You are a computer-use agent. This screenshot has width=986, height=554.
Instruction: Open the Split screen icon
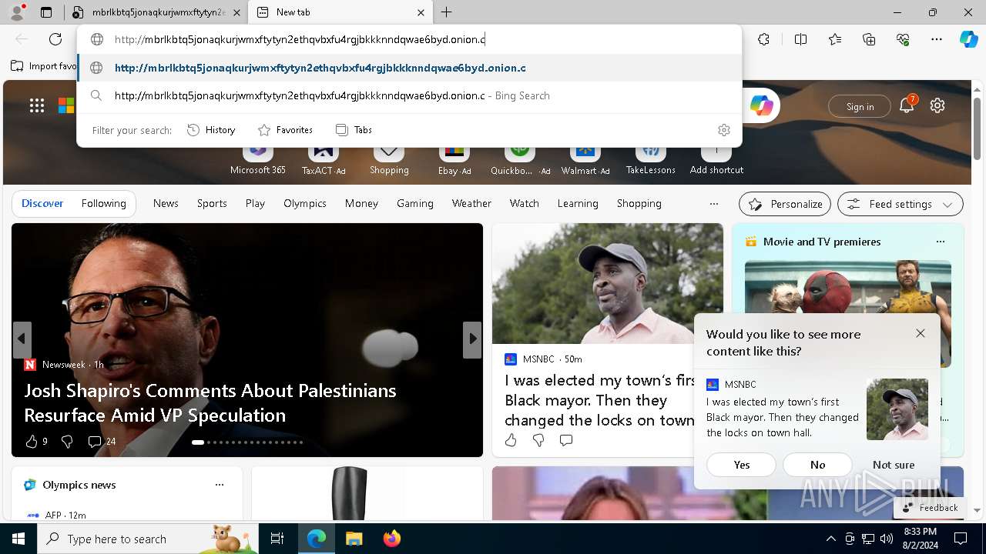coord(800,39)
